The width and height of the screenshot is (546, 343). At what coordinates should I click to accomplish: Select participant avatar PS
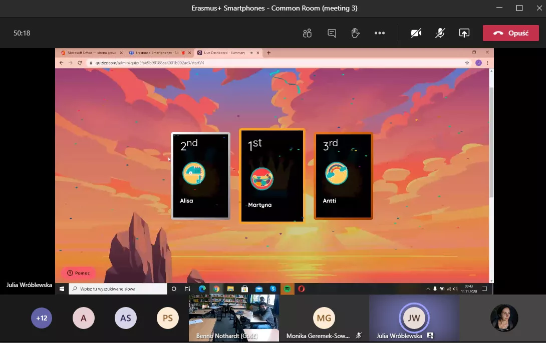167,318
